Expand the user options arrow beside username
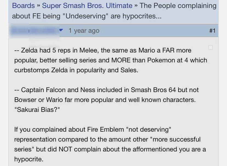Image resolution: width=227 pixels, height=166 pixels. tap(61, 30)
